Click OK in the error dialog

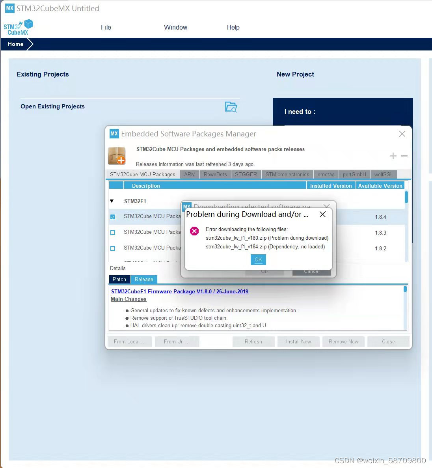pos(258,260)
